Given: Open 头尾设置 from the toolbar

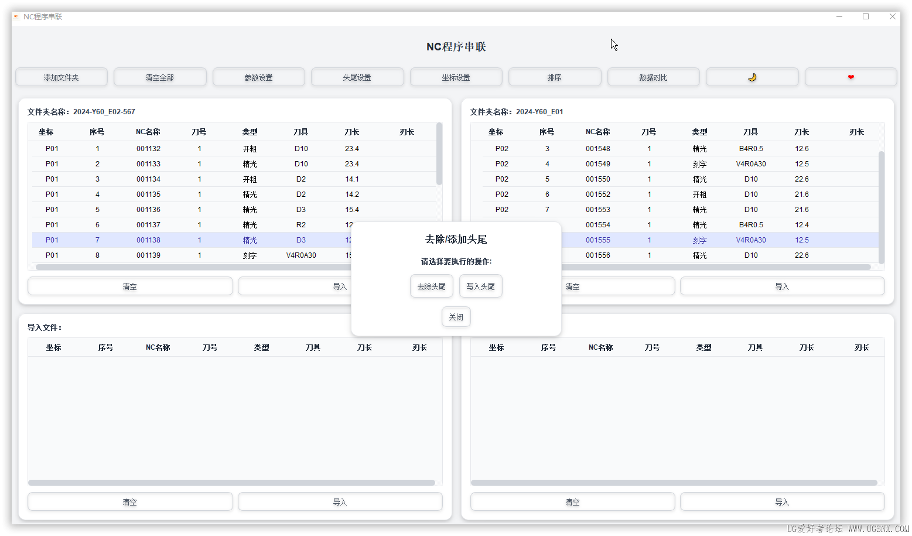Looking at the screenshot, I should tap(357, 77).
